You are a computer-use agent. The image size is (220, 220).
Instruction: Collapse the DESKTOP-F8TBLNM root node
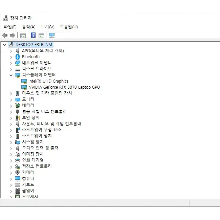(5, 45)
